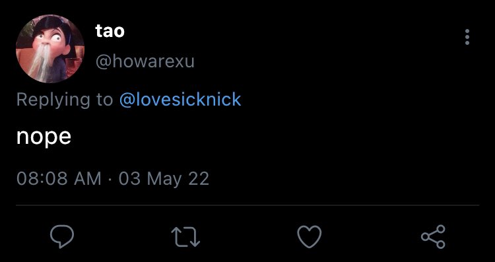The height and width of the screenshot is (262, 495).
Task: Select the tweet text "nope"
Action: [44, 137]
